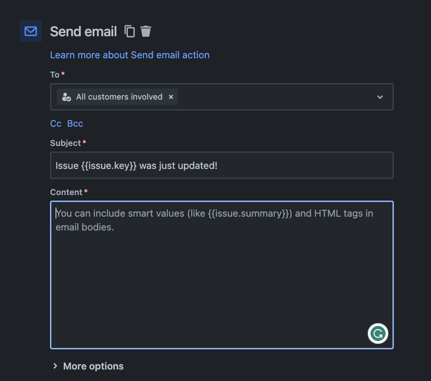Select the All customers involved chip
Screen dimensions: 431x381
point(119,97)
